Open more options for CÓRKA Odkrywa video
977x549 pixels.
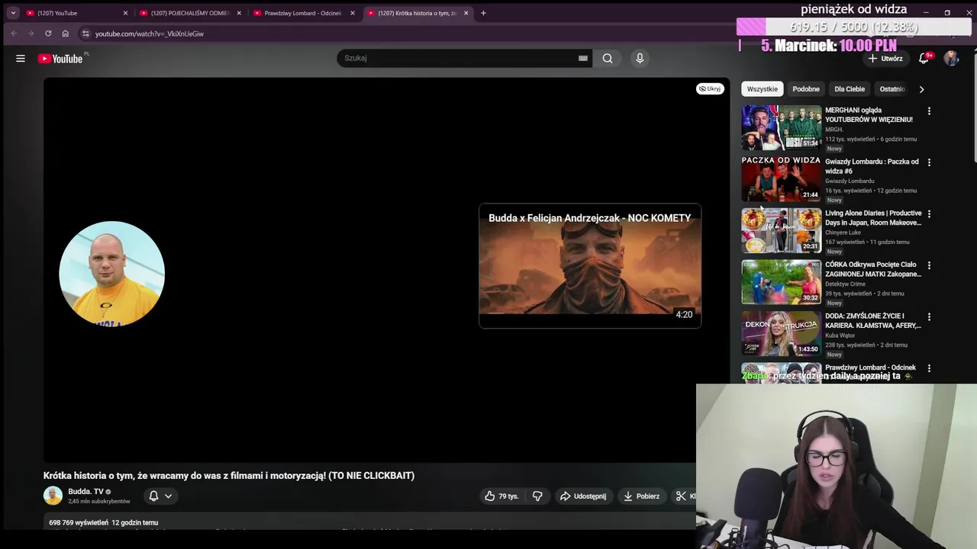tap(929, 265)
